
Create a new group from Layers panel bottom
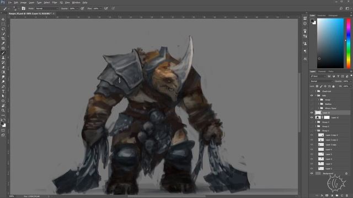tap(337, 196)
